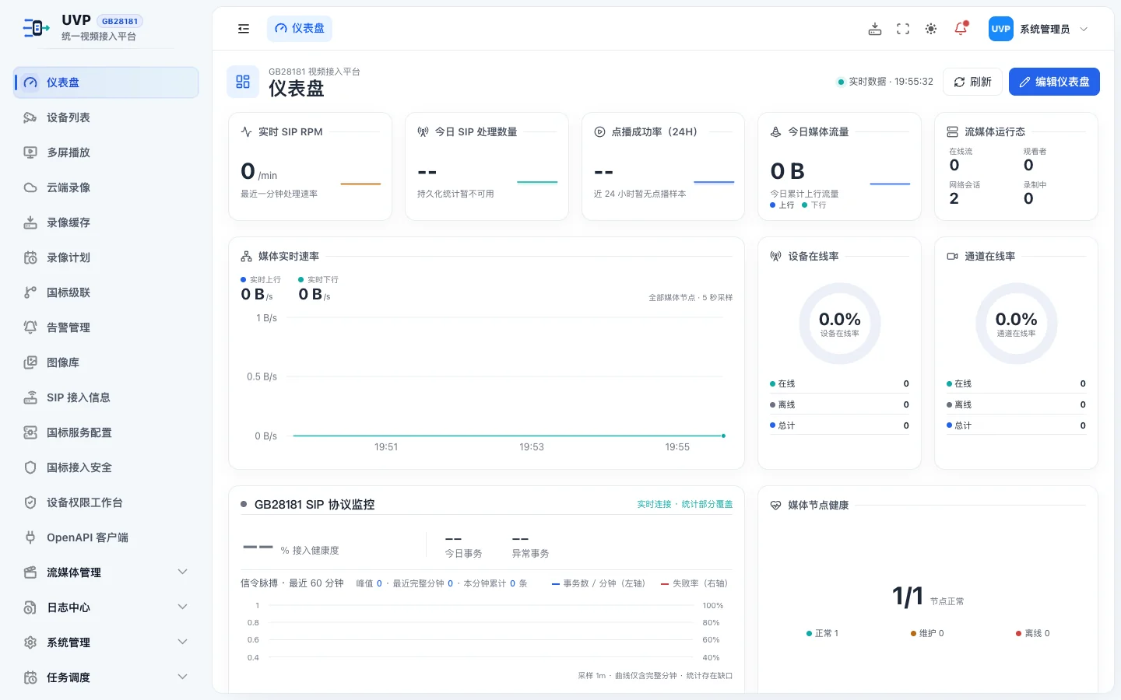Click the 上行 legend in 今日媒体流量 card
The image size is (1121, 700).
click(782, 205)
